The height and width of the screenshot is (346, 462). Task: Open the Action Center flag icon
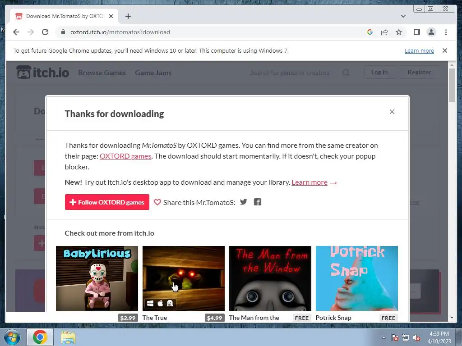[395, 337]
